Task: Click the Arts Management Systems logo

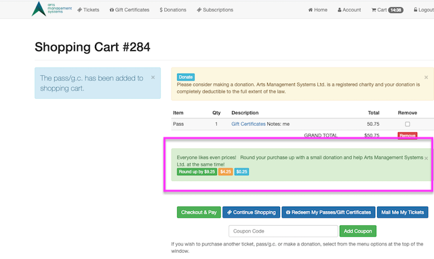Action: pyautogui.click(x=52, y=9)
